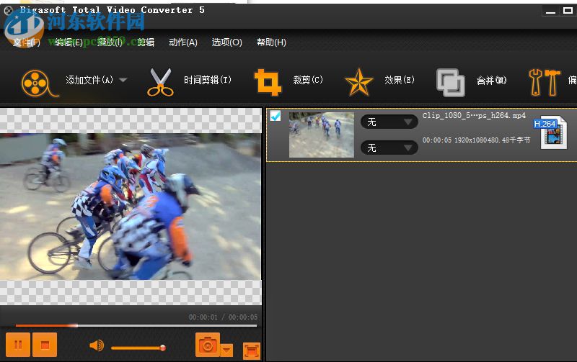Click the 时间剪辑(T) trim label

(208, 80)
